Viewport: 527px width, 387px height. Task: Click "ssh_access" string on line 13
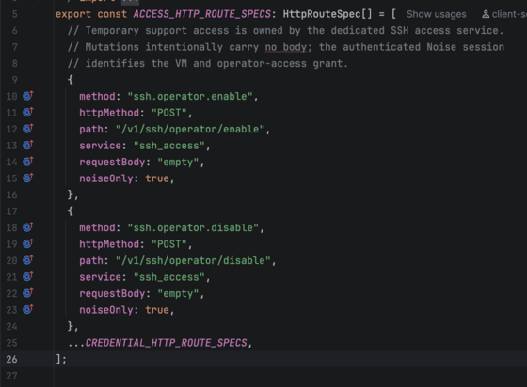[x=169, y=146]
